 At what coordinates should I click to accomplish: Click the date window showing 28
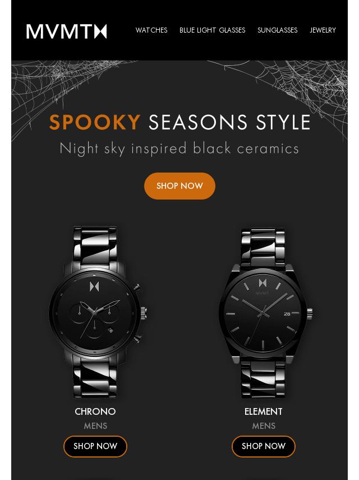[x=287, y=314]
